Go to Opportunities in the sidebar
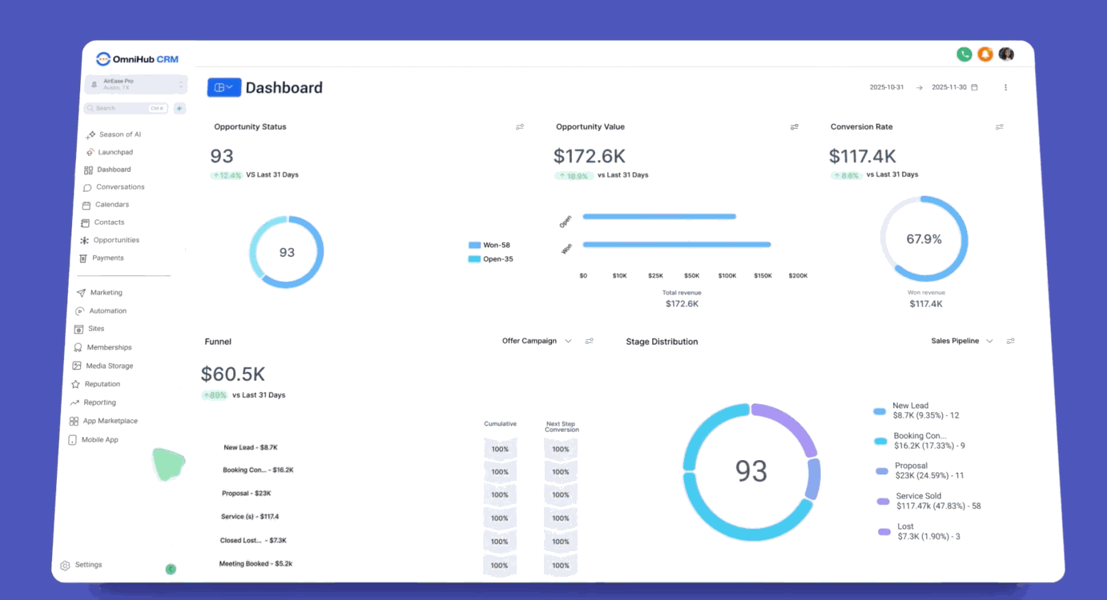This screenshot has height=600, width=1107. (x=116, y=240)
